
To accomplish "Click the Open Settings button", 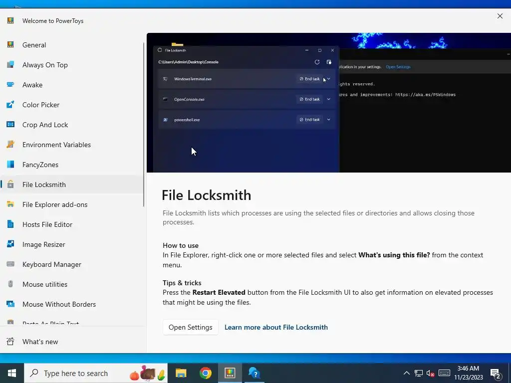I will tap(190, 327).
